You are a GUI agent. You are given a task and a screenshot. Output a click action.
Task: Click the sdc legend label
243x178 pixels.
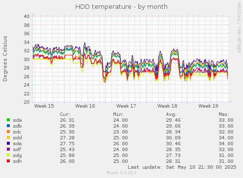tap(17, 132)
